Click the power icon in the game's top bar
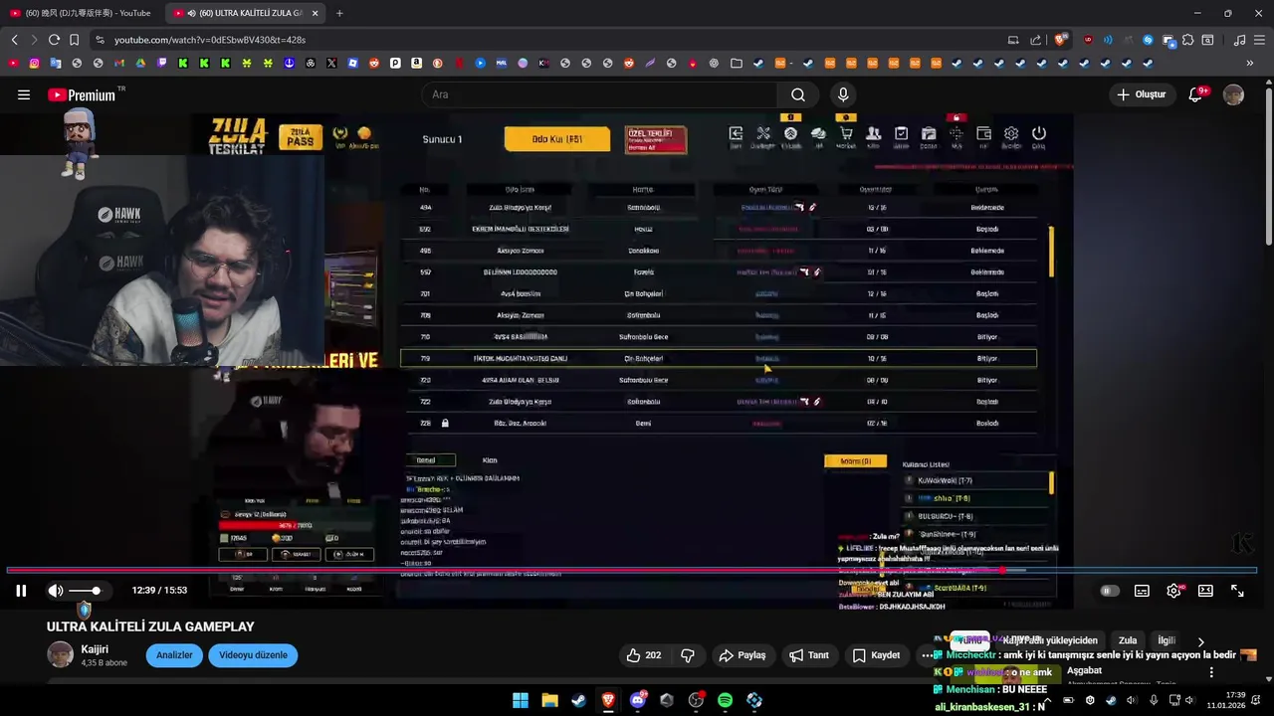1274x716 pixels. (x=1038, y=133)
